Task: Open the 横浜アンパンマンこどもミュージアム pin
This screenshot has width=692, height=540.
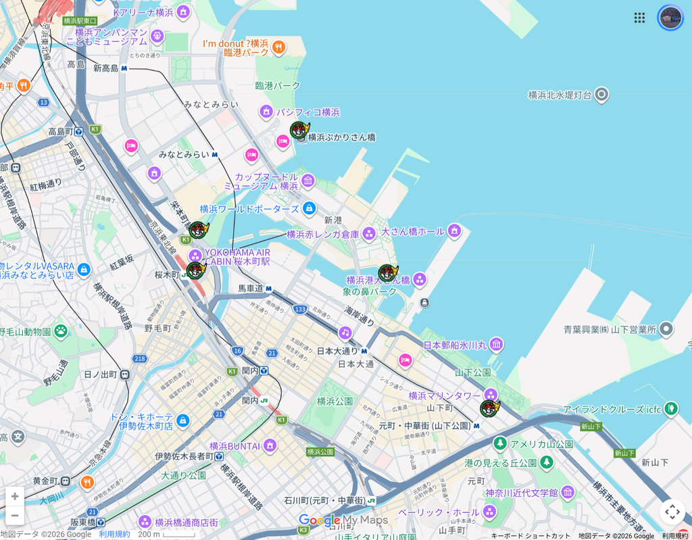Action: [157, 36]
